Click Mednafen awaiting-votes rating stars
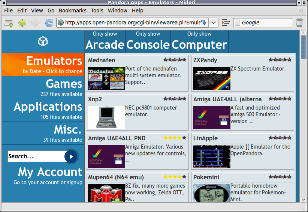This screenshot has width=308, height=212. pos(175,60)
